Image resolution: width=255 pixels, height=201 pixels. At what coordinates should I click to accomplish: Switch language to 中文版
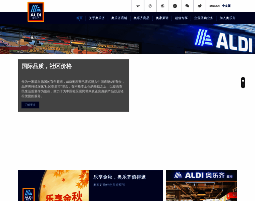(x=226, y=6)
